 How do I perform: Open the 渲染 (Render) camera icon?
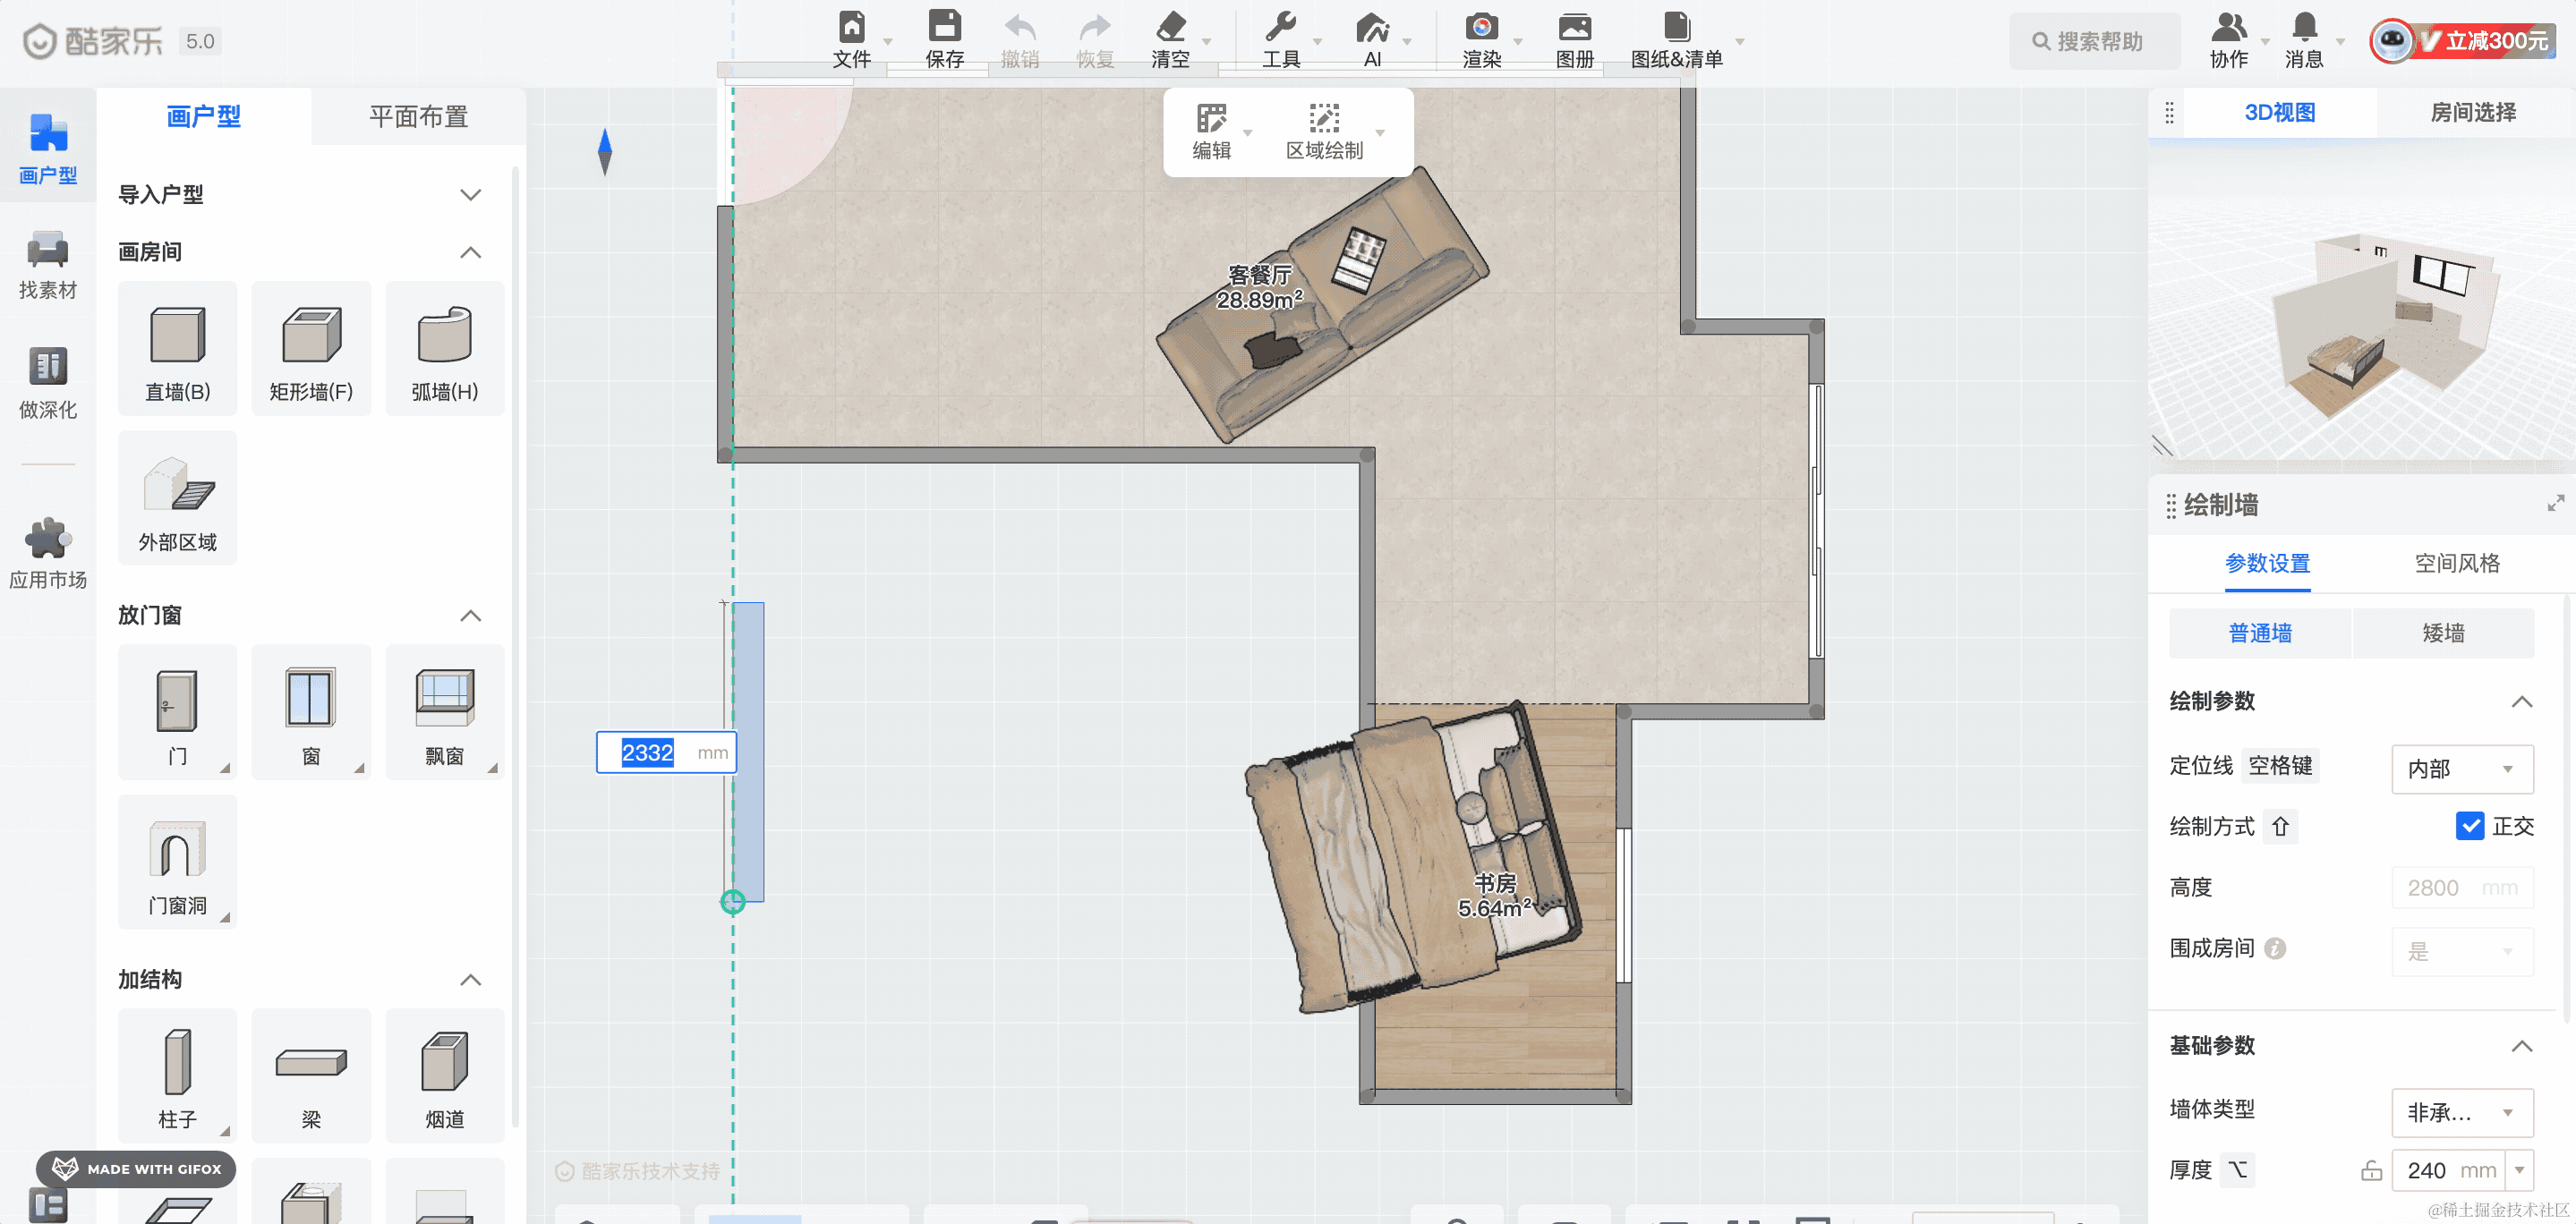1481,27
